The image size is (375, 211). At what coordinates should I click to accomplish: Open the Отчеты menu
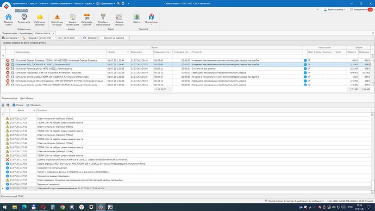(43, 4)
